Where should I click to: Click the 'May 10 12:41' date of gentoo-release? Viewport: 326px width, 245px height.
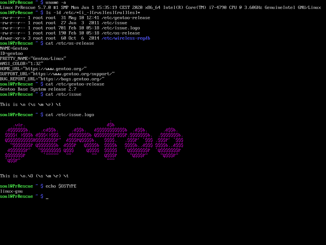click(84, 18)
